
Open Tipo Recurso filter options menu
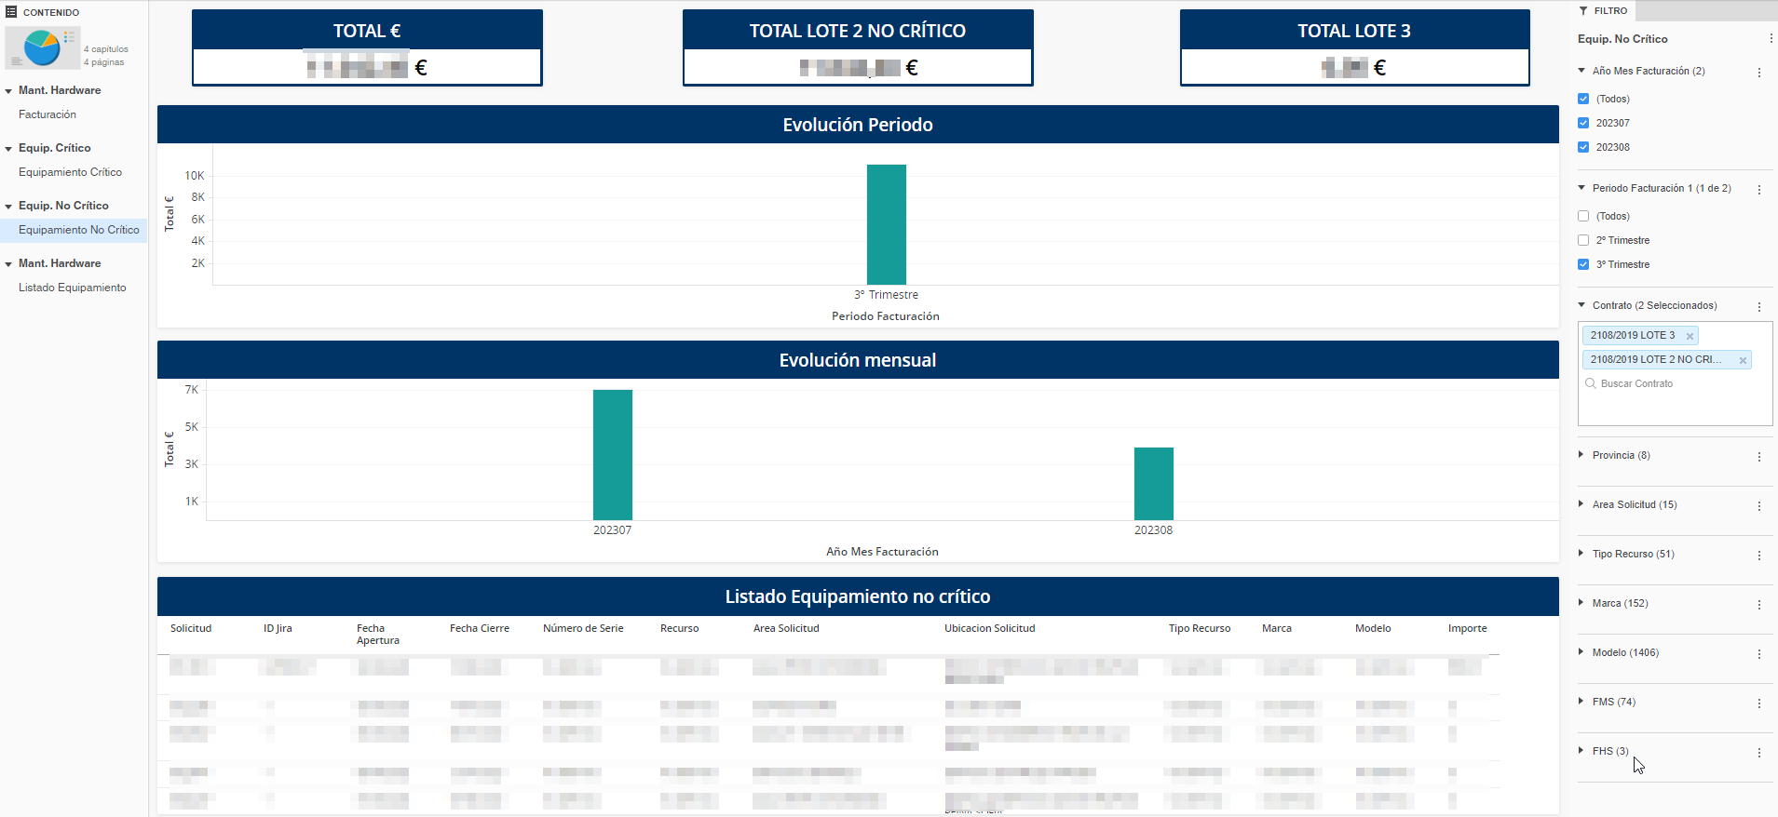tap(1759, 556)
